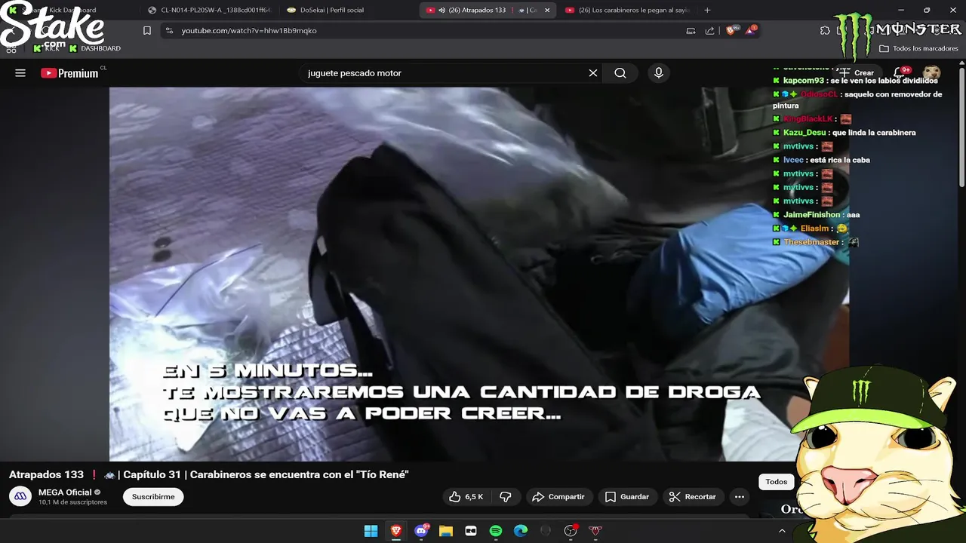Switch to Los carabineros le pegan tab
966x543 pixels.
(x=626, y=11)
